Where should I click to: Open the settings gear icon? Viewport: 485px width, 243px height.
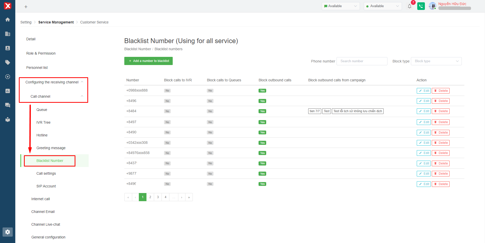(8, 232)
